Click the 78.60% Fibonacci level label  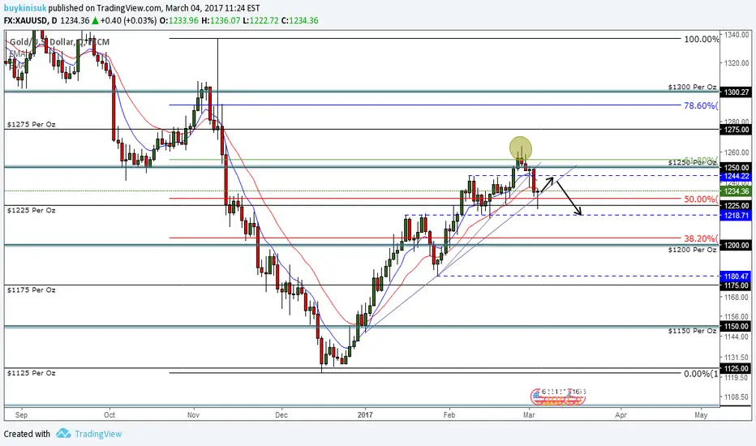[701, 105]
